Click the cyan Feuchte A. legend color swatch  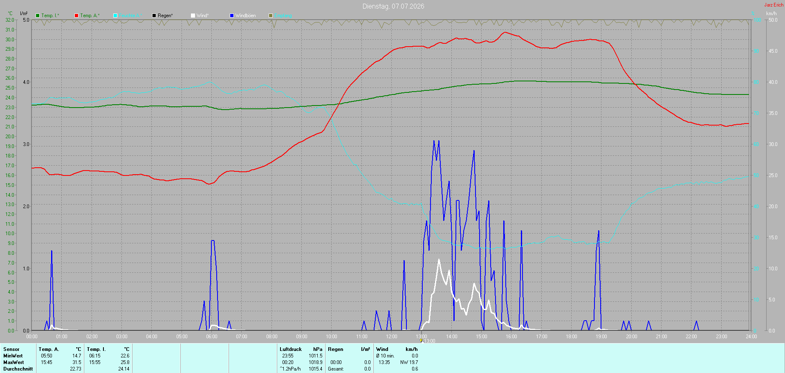(115, 16)
